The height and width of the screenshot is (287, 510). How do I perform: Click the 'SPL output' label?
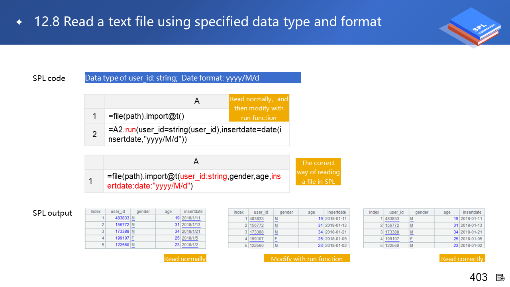53,213
